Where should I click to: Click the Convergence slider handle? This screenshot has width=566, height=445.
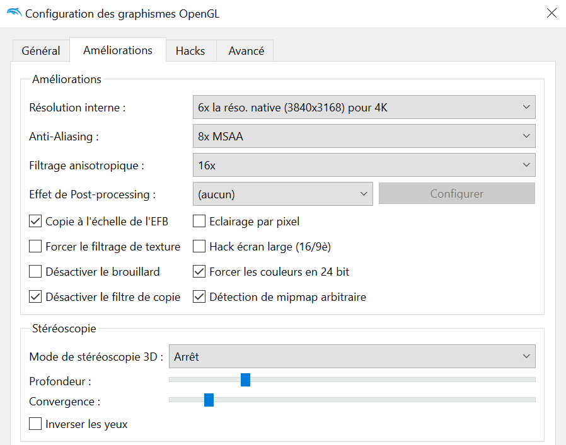(209, 400)
